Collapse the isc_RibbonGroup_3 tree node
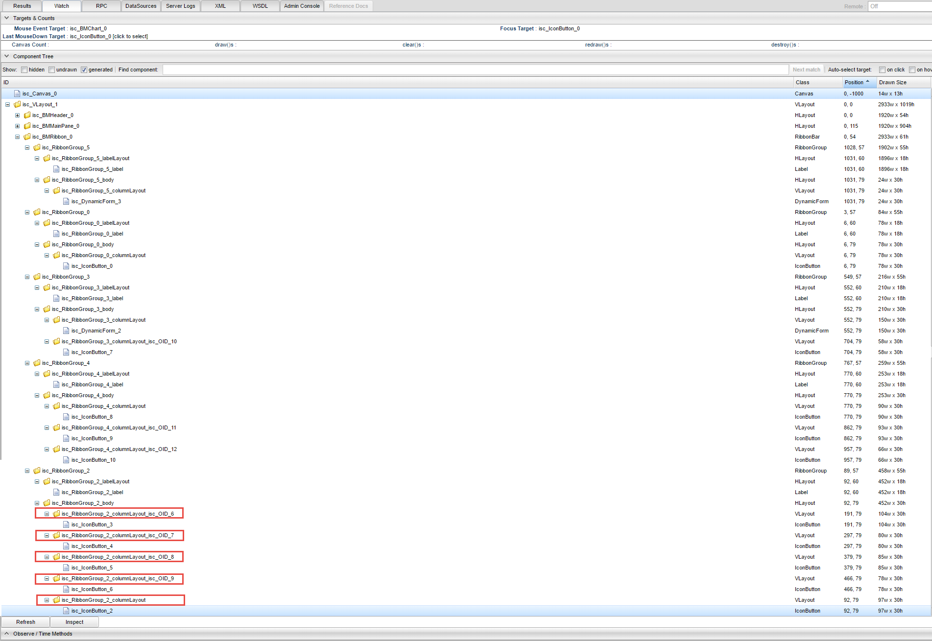 [x=27, y=277]
